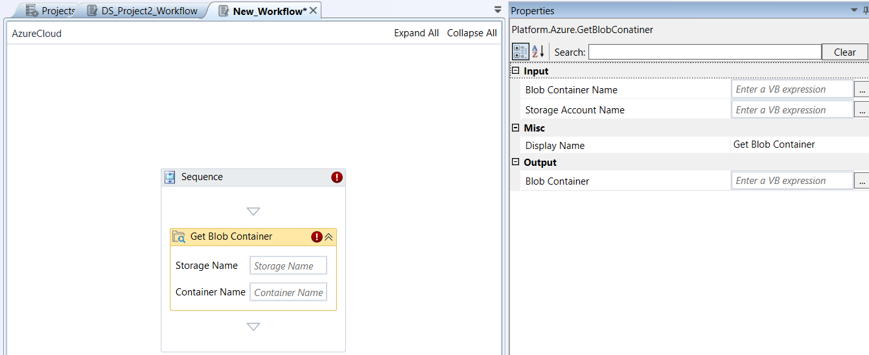869x355 pixels.
Task: Focus the Storage Name input field
Action: [288, 266]
